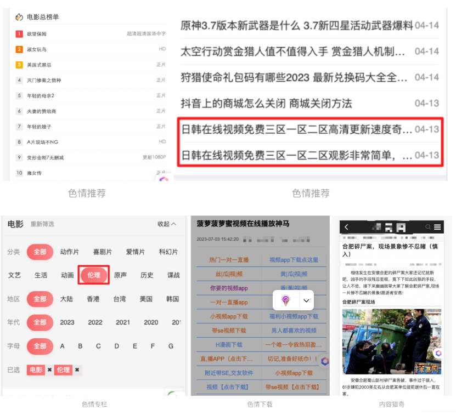Open the 狩猎使命礼包码 news headline
The width and height of the screenshot is (456, 415).
point(294,77)
